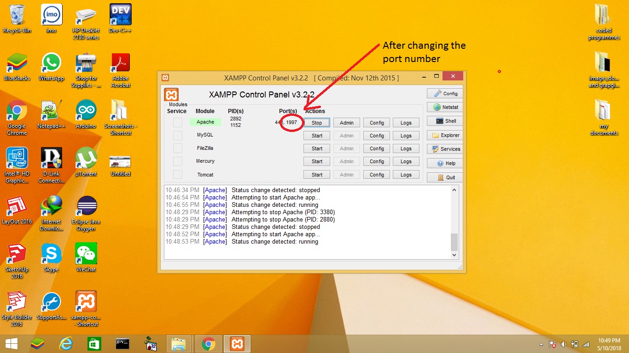Toggle the Tomcat service checkbox
Viewport: 629px width, 353px height.
177,174
